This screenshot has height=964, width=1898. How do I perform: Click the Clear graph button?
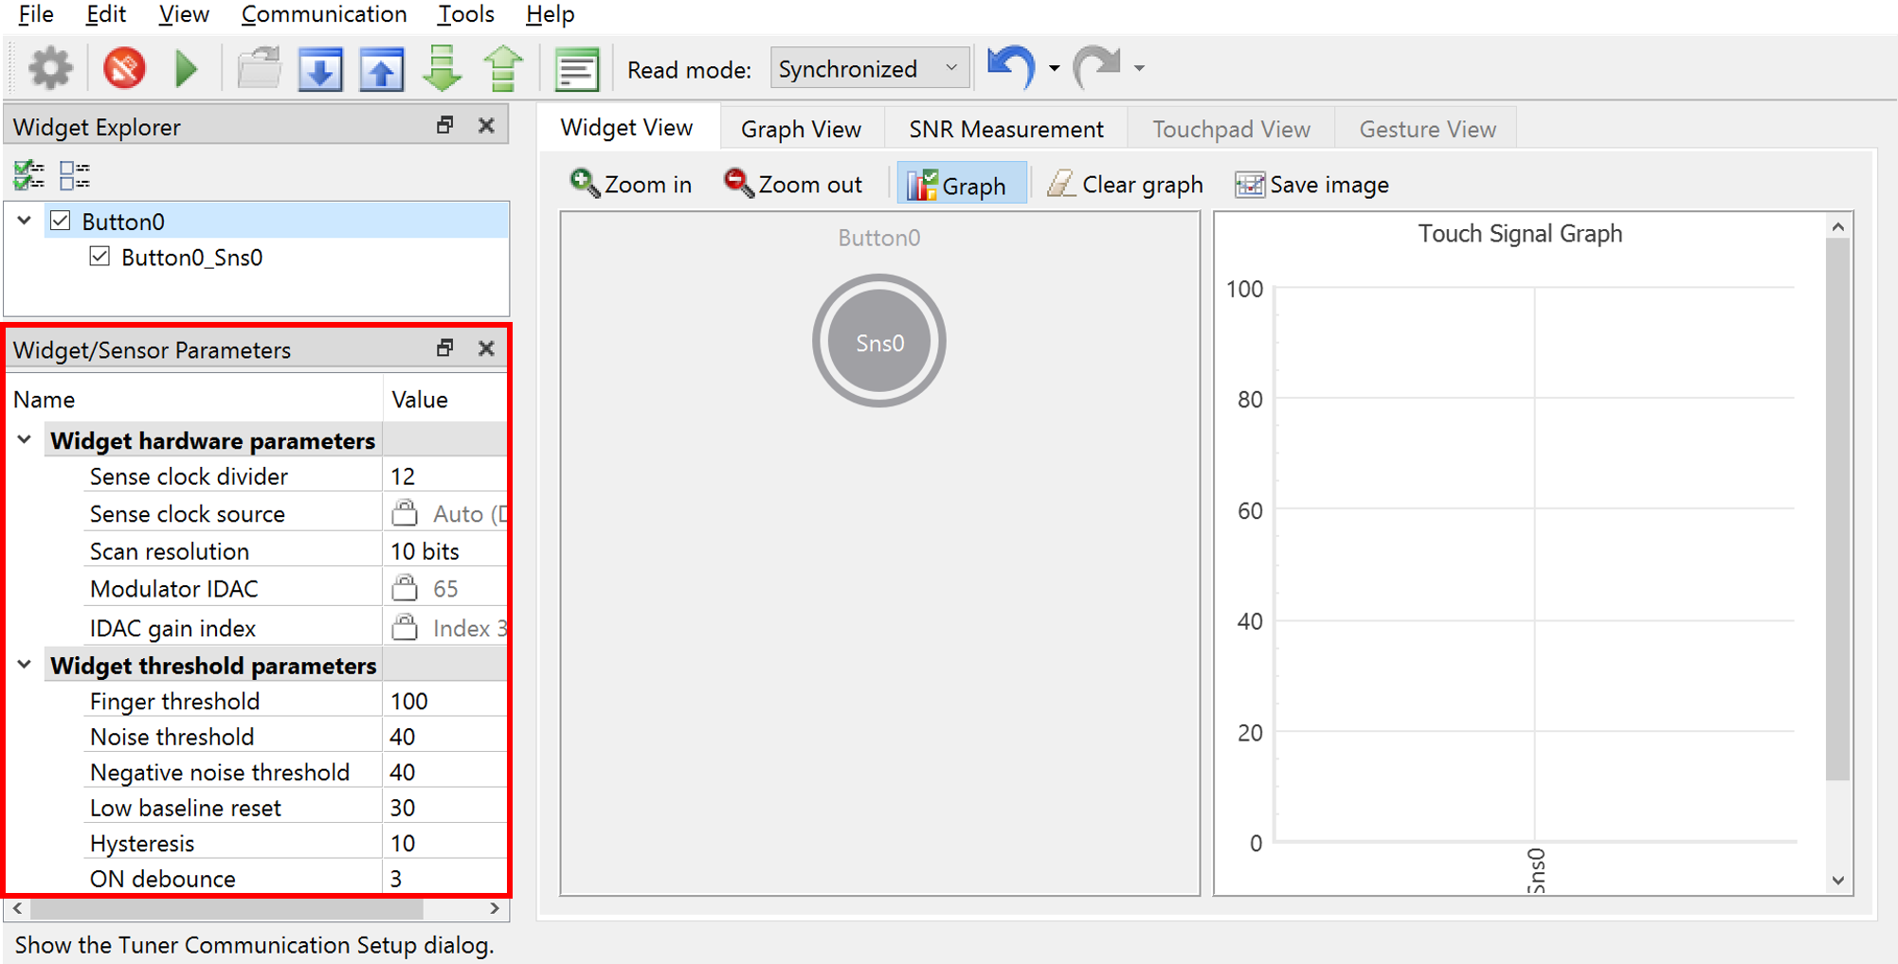(x=1125, y=184)
